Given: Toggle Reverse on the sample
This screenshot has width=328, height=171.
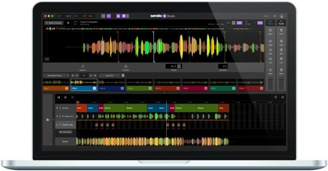Looking at the screenshot, I should 82,66.
